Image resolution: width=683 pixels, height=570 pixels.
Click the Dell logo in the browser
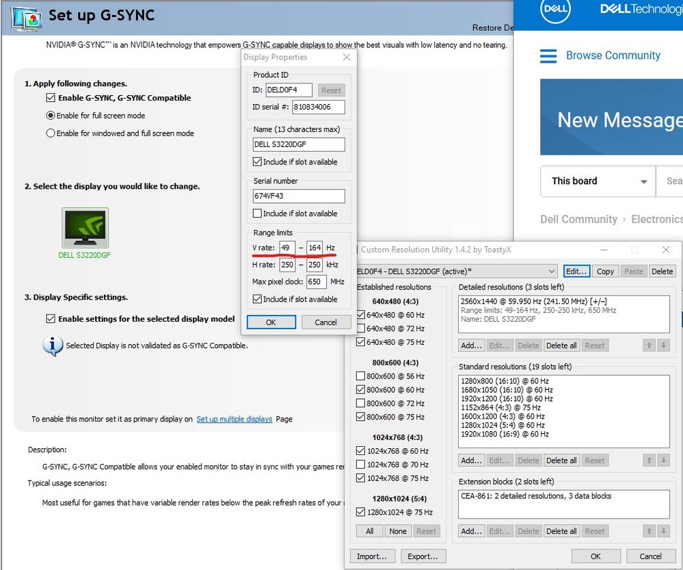pos(555,10)
